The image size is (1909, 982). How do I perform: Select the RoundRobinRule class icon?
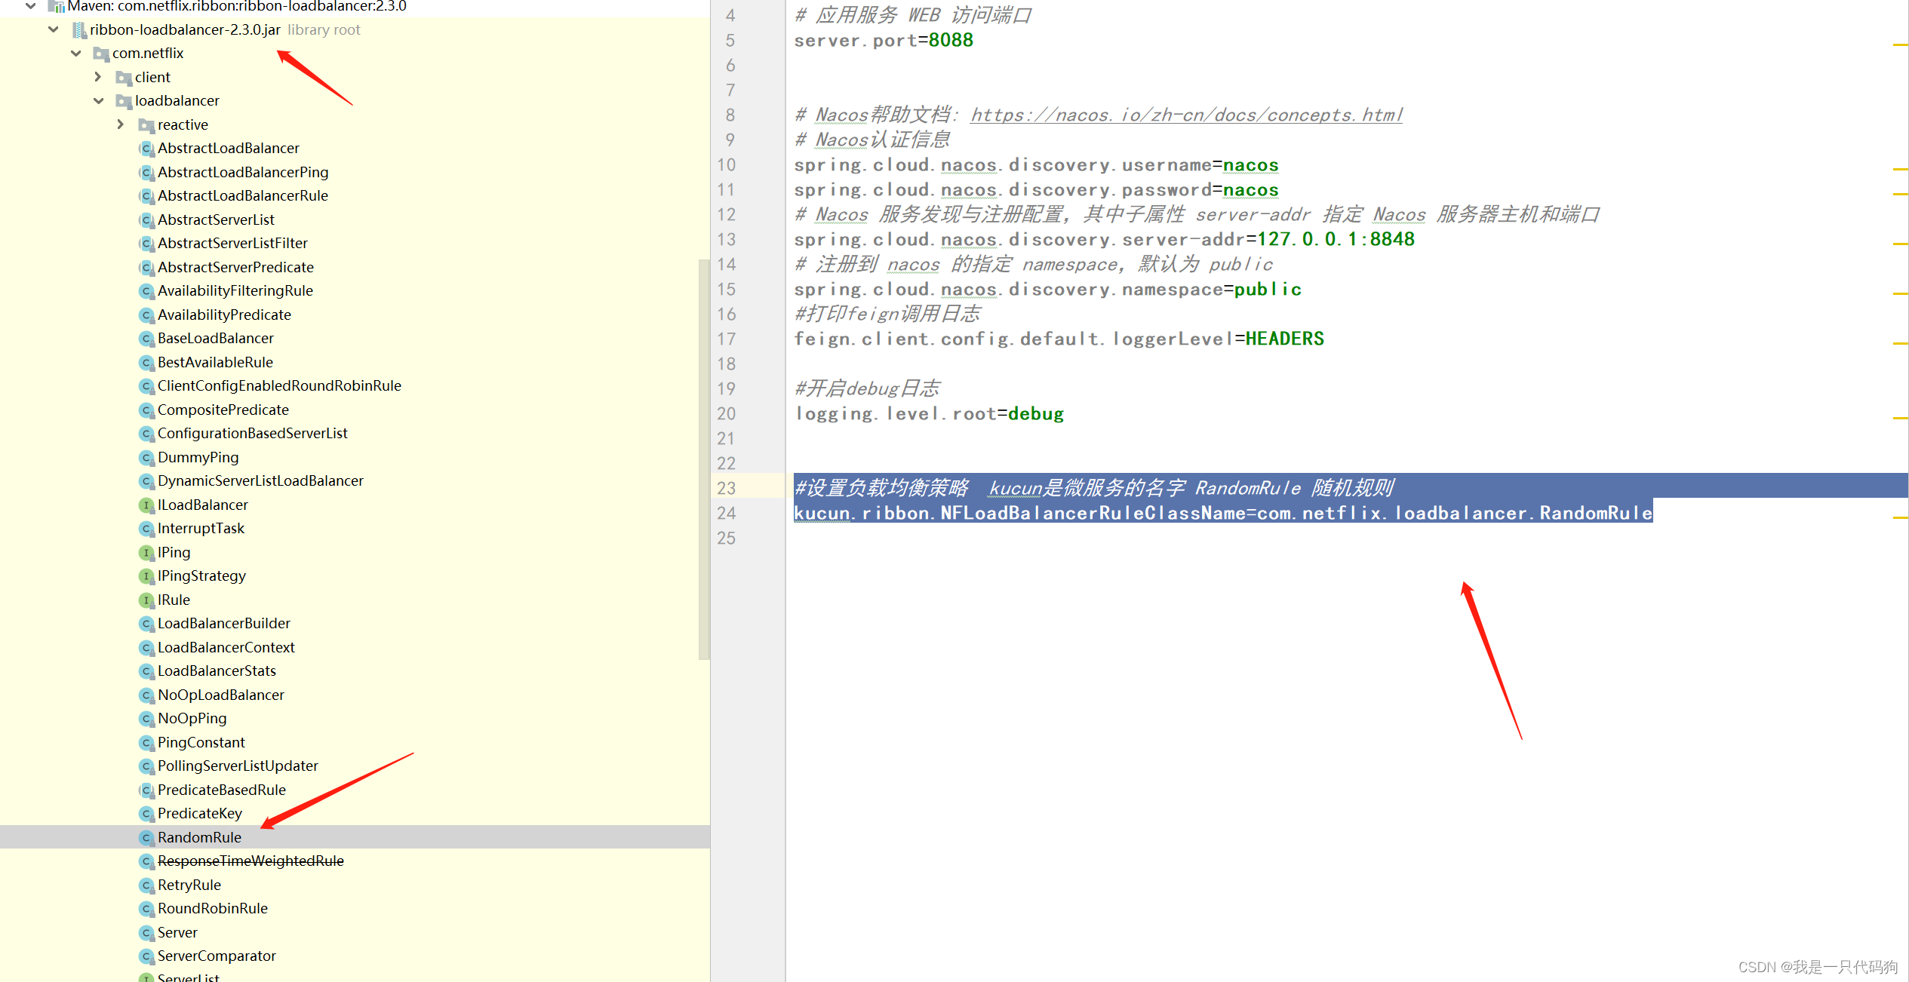coord(146,908)
